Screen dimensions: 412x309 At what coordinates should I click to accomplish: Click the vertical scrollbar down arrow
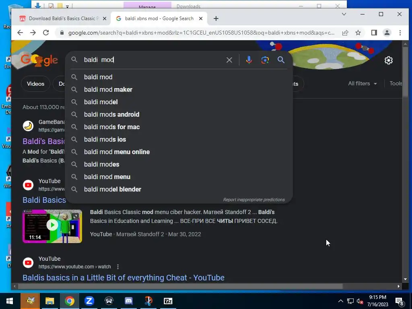405,279
